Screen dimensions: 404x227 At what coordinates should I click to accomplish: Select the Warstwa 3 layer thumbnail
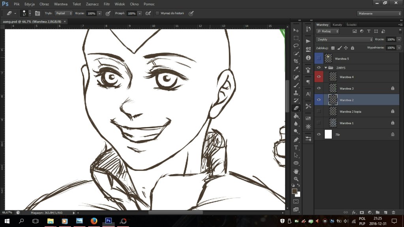tap(333, 88)
